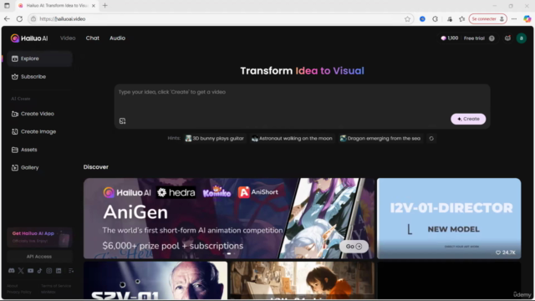
Task: Reload the page in browser
Action: pos(19,18)
